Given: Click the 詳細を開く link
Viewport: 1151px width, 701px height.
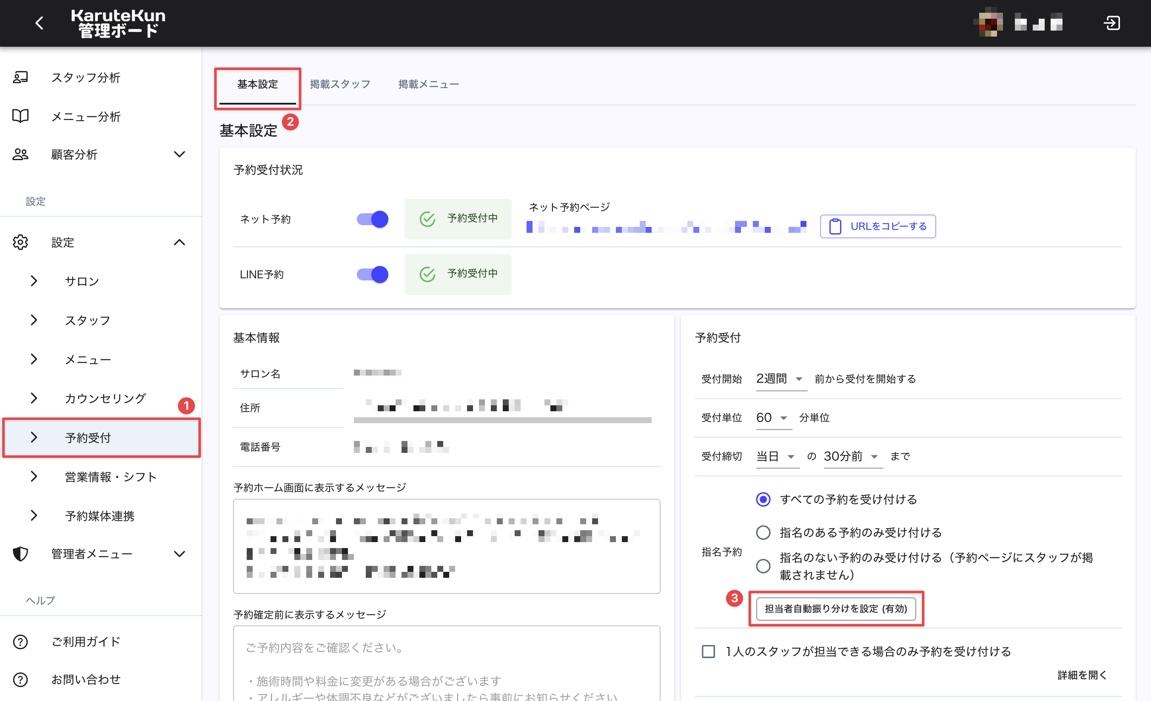Looking at the screenshot, I should pyautogui.click(x=1082, y=675).
